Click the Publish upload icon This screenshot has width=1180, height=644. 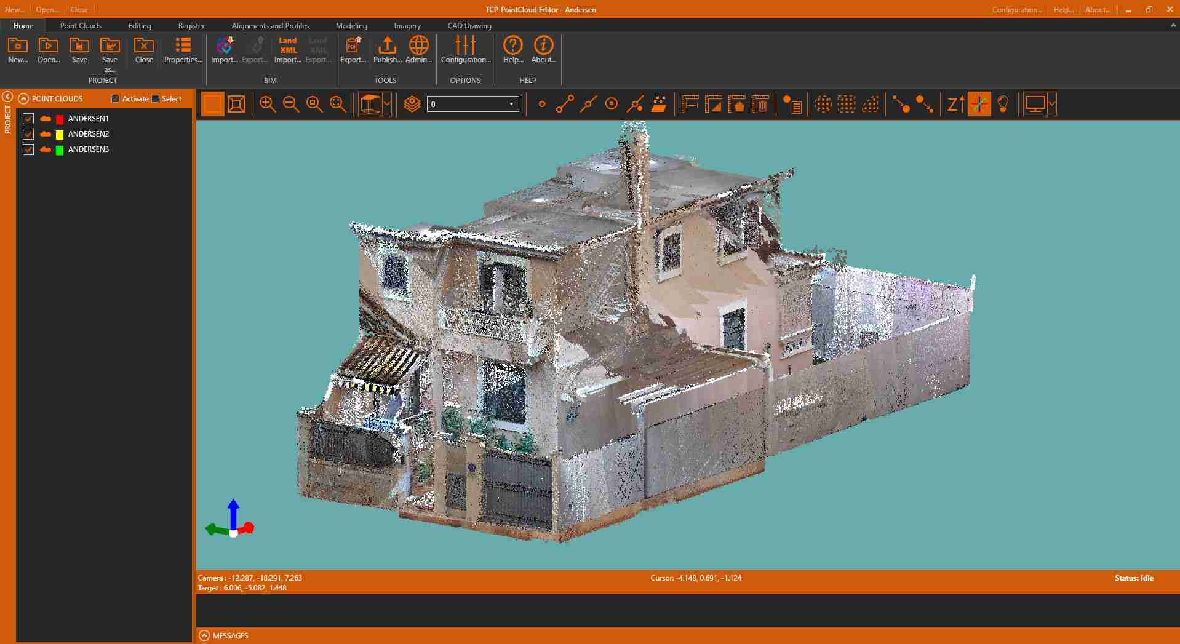pyautogui.click(x=387, y=50)
